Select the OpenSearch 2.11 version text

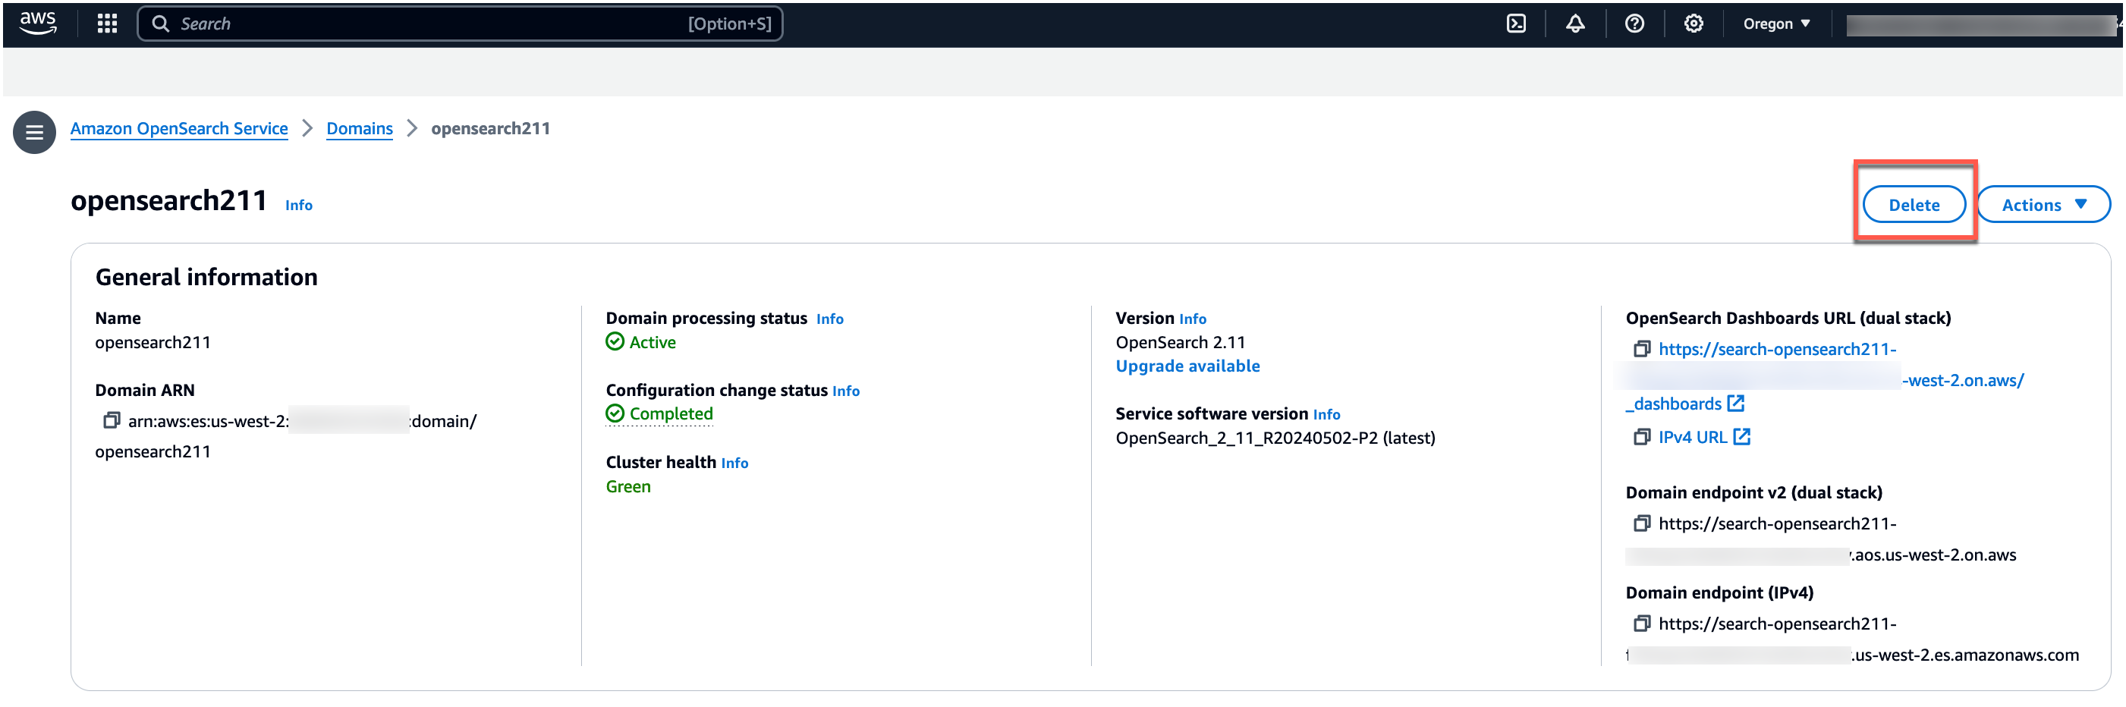(1180, 342)
